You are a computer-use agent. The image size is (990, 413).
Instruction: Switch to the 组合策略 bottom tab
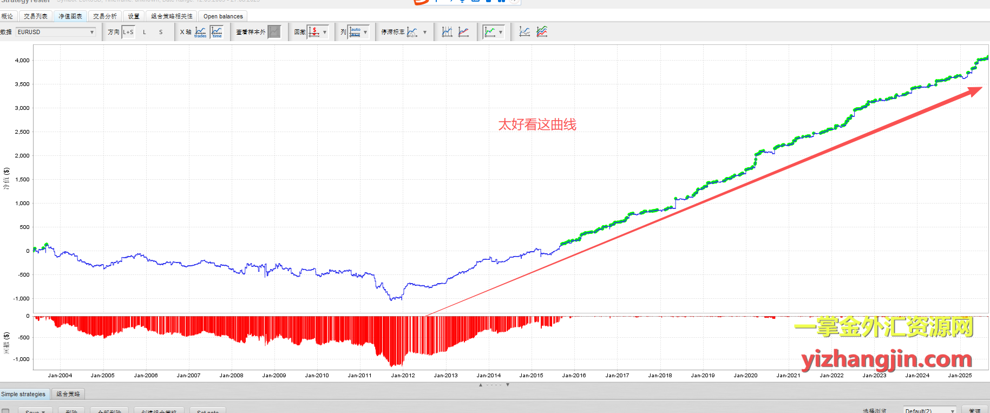(x=68, y=394)
